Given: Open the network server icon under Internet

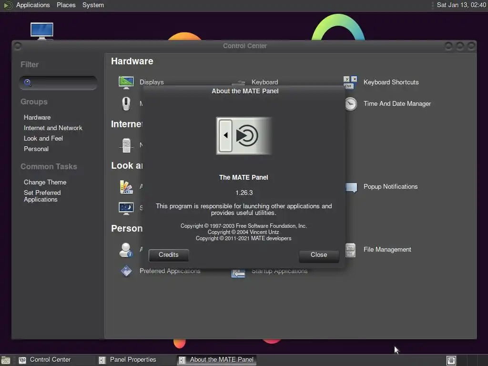Looking at the screenshot, I should [126, 145].
